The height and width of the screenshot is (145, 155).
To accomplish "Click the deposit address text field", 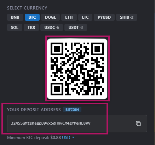I will [x=77, y=124].
